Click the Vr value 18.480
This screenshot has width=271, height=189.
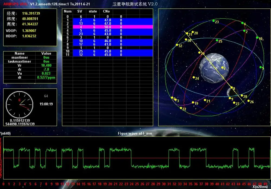[46, 65]
